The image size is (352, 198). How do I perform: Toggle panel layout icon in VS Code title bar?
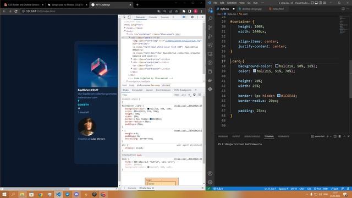click(x=316, y=3)
